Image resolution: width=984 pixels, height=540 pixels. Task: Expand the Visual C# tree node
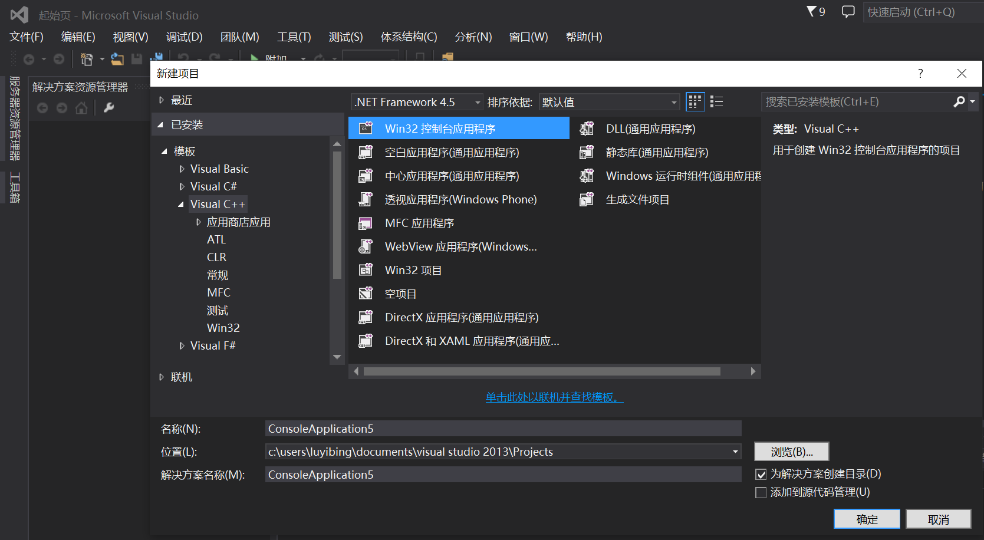coord(182,186)
